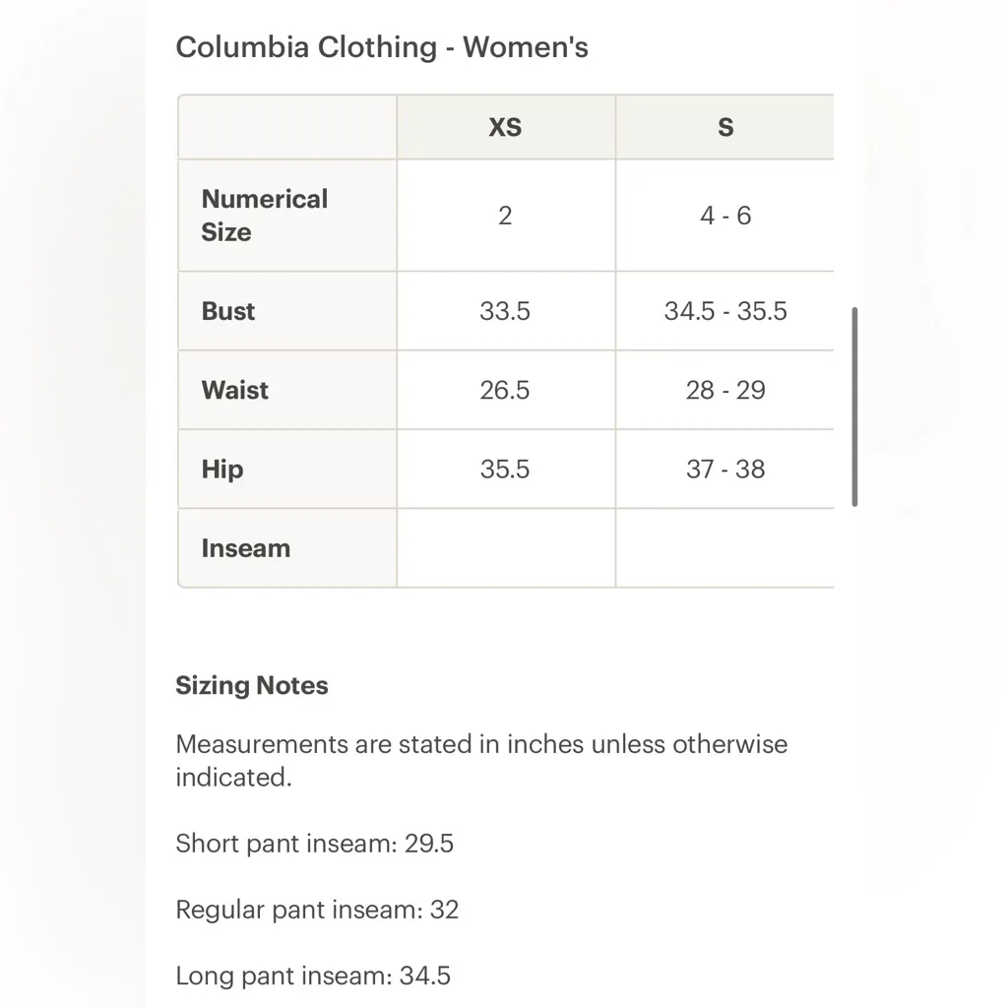Select the S bust range 34.5 - 35.5
1008x1008 pixels.
pos(725,311)
